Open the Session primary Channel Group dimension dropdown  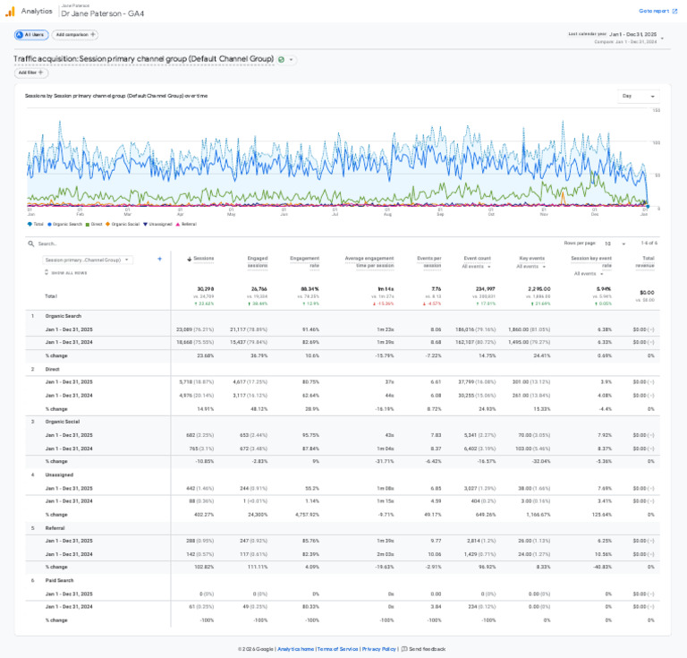(x=88, y=260)
